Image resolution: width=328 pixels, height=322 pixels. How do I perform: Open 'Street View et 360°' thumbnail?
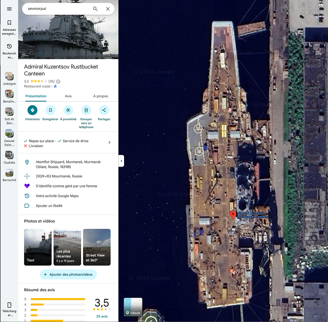97,247
